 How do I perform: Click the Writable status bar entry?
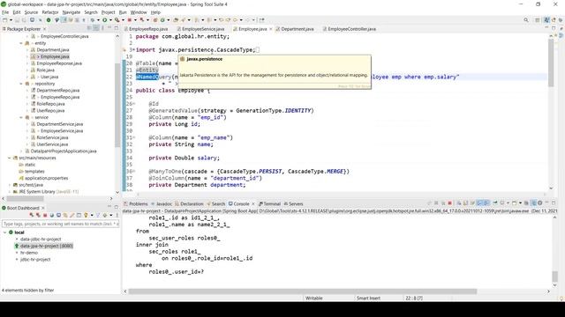[x=314, y=298]
